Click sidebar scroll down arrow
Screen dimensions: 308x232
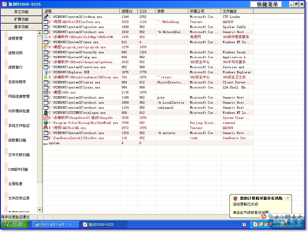[40, 210]
